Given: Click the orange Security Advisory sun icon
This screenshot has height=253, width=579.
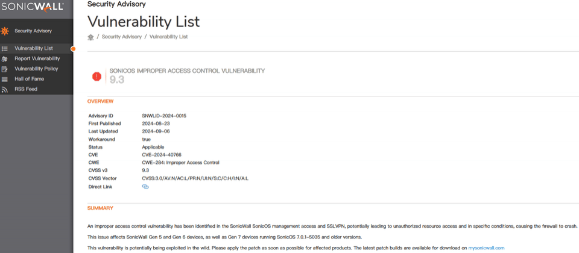Looking at the screenshot, I should 4,31.
